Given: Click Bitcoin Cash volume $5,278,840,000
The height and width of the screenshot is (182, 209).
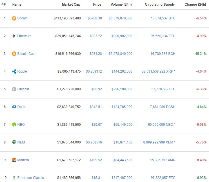Looking at the screenshot, I should point(121,54).
